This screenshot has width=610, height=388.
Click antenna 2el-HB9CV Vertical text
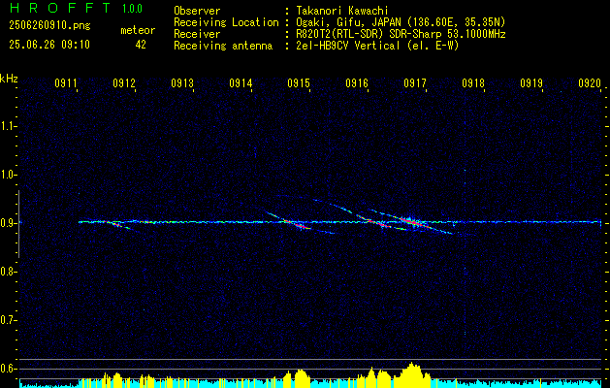tap(377, 46)
